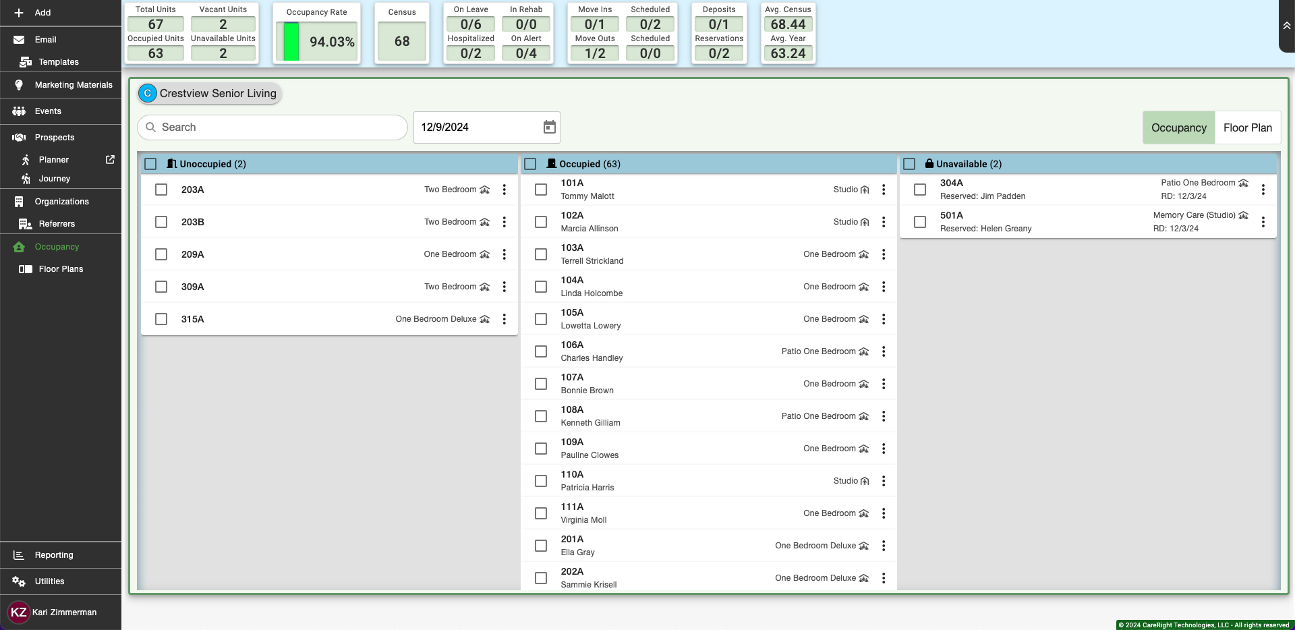Open Prospects in the sidebar
The height and width of the screenshot is (630, 1295).
click(55, 138)
